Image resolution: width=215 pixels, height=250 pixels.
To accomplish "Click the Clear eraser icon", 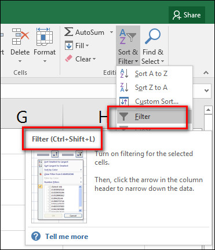I will click(x=69, y=59).
